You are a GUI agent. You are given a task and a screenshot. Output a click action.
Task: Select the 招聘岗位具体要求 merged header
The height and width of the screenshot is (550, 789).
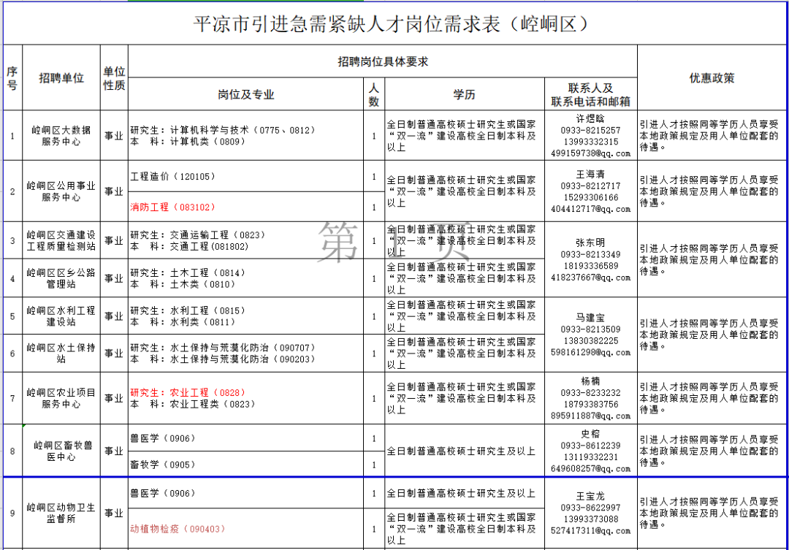pyautogui.click(x=383, y=61)
